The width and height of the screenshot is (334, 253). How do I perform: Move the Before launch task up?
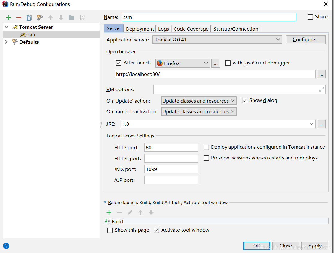[x=140, y=212]
